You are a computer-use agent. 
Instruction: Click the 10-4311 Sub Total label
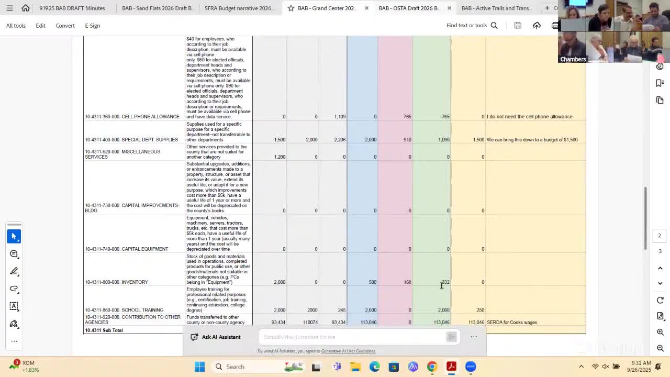coord(104,330)
